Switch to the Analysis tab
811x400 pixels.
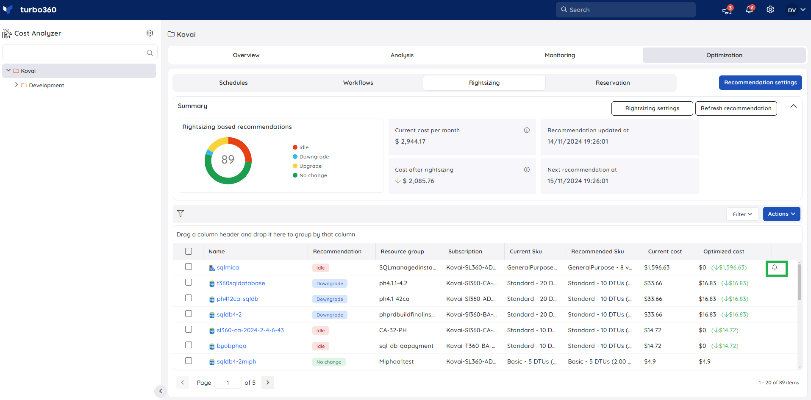pyautogui.click(x=402, y=55)
